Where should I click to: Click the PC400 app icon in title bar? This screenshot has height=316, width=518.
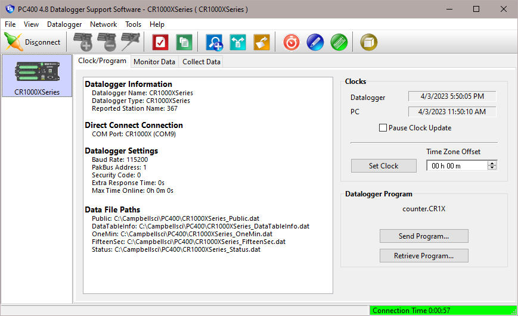pos(10,9)
